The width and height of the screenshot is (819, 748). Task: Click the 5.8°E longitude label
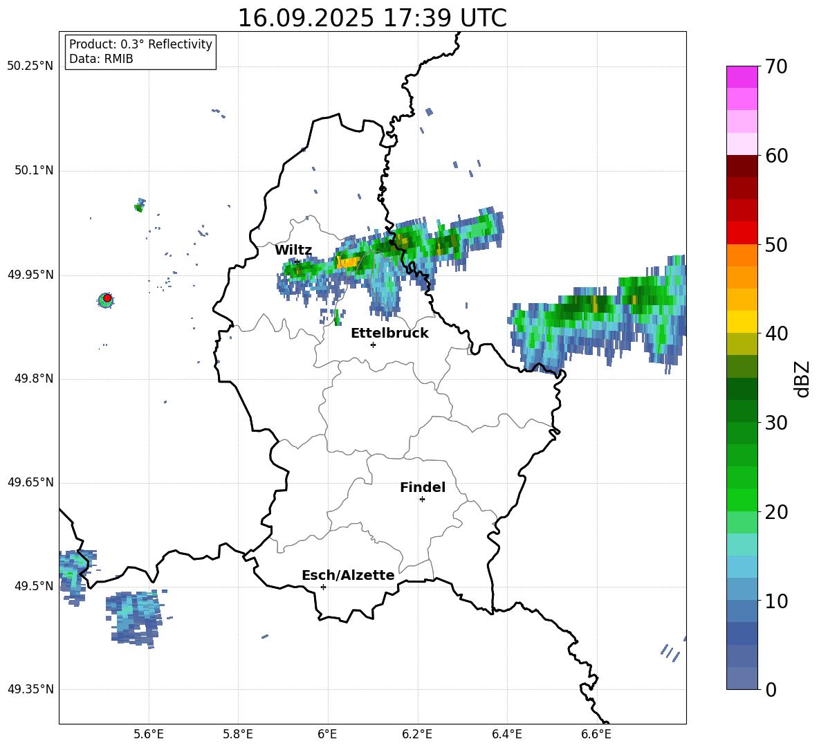point(238,734)
